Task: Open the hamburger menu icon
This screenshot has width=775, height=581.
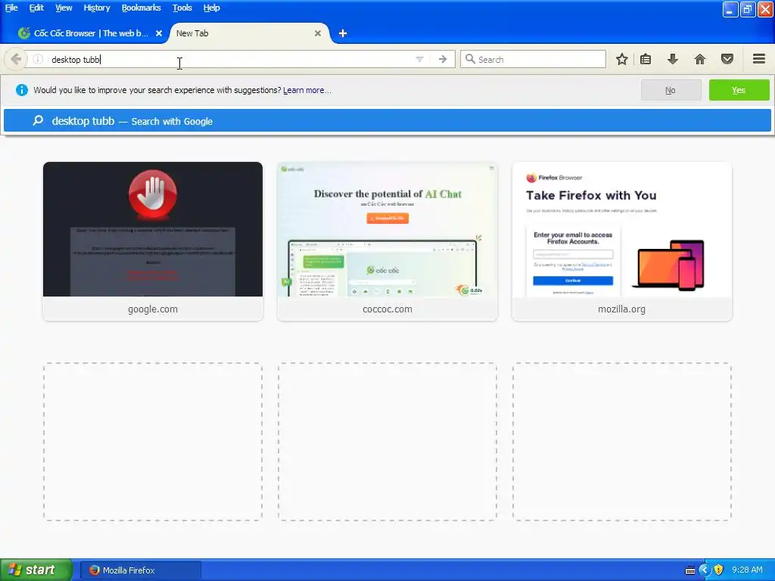Action: pyautogui.click(x=759, y=59)
